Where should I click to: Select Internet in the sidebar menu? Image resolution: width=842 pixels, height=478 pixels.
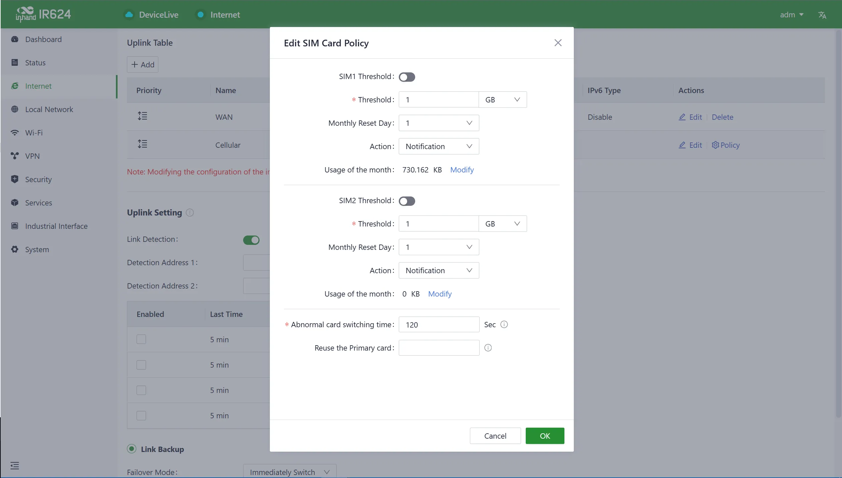coord(59,86)
